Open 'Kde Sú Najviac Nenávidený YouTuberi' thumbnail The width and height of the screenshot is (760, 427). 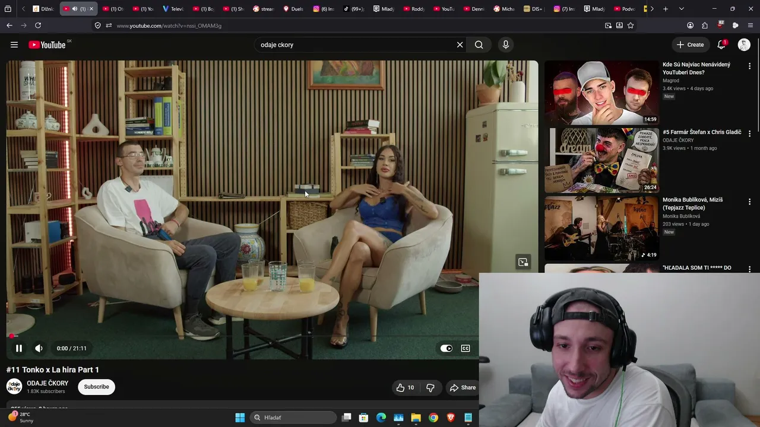601,93
